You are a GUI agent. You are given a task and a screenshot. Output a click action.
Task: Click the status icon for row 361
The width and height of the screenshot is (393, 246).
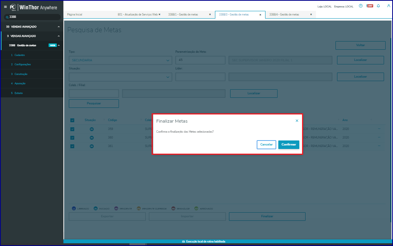(x=92, y=146)
